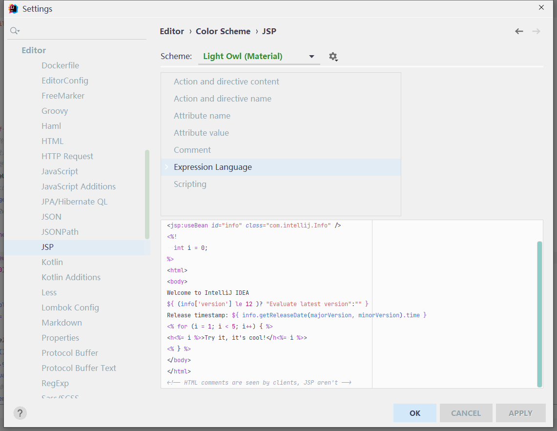This screenshot has height=431, width=557.
Task: Select JavaScript Additions tree item
Action: pyautogui.click(x=79, y=186)
